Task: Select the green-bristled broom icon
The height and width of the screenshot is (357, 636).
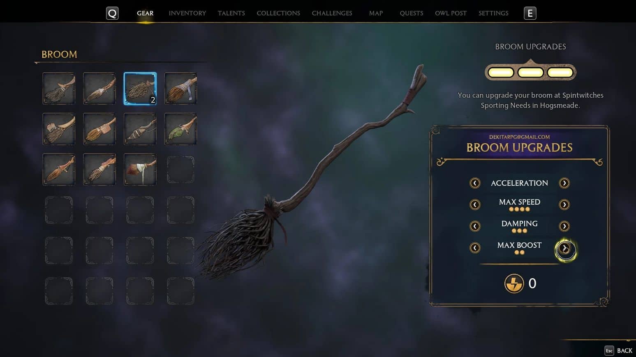Action: [x=180, y=129]
